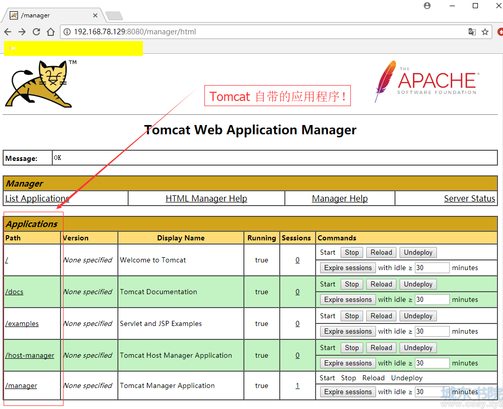Click the 'Tomcat Web Application Manager' heading
Image resolution: width=503 pixels, height=409 pixels.
click(x=250, y=130)
